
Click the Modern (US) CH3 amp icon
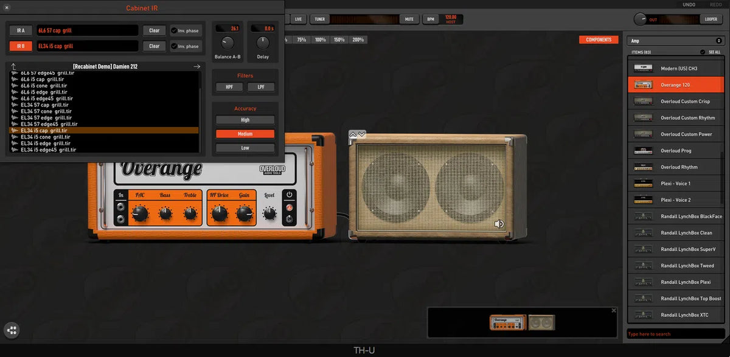643,68
